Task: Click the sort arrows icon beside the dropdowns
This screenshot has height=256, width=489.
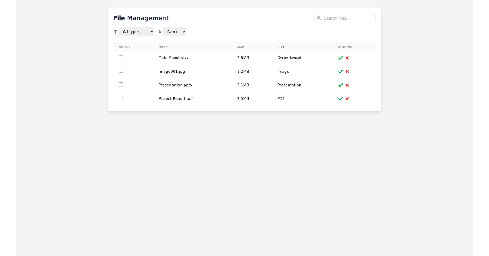Action: (159, 31)
